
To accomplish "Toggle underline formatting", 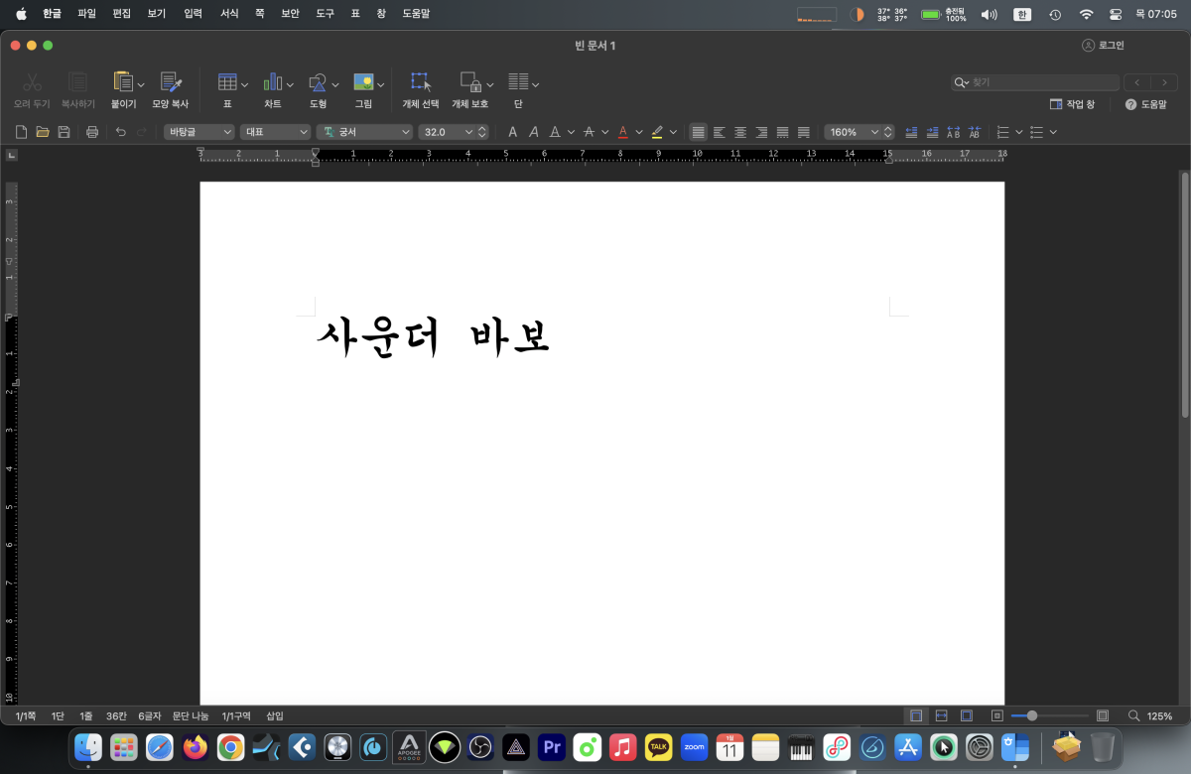I will pyautogui.click(x=555, y=132).
